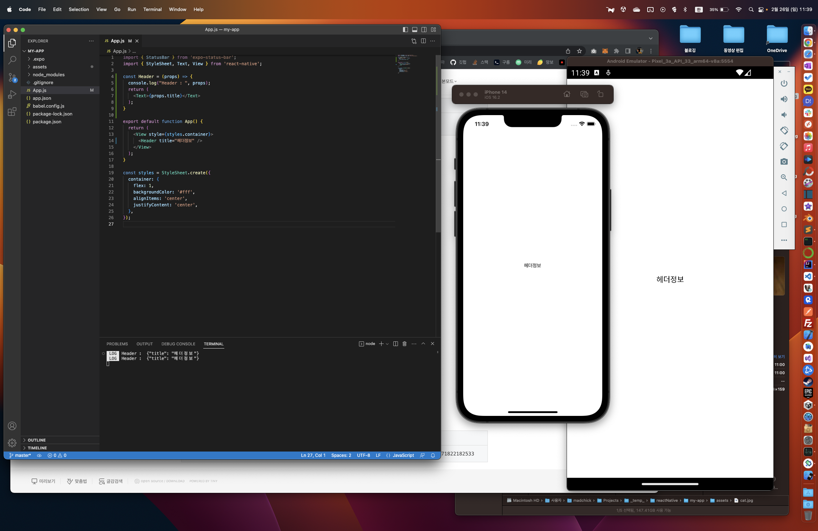Open the Search view in activity bar

coord(12,60)
